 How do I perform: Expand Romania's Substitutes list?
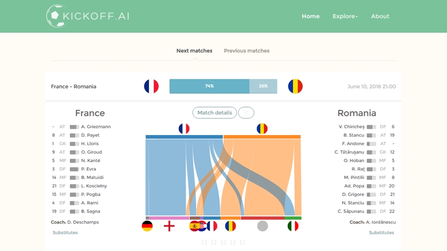[381, 233]
